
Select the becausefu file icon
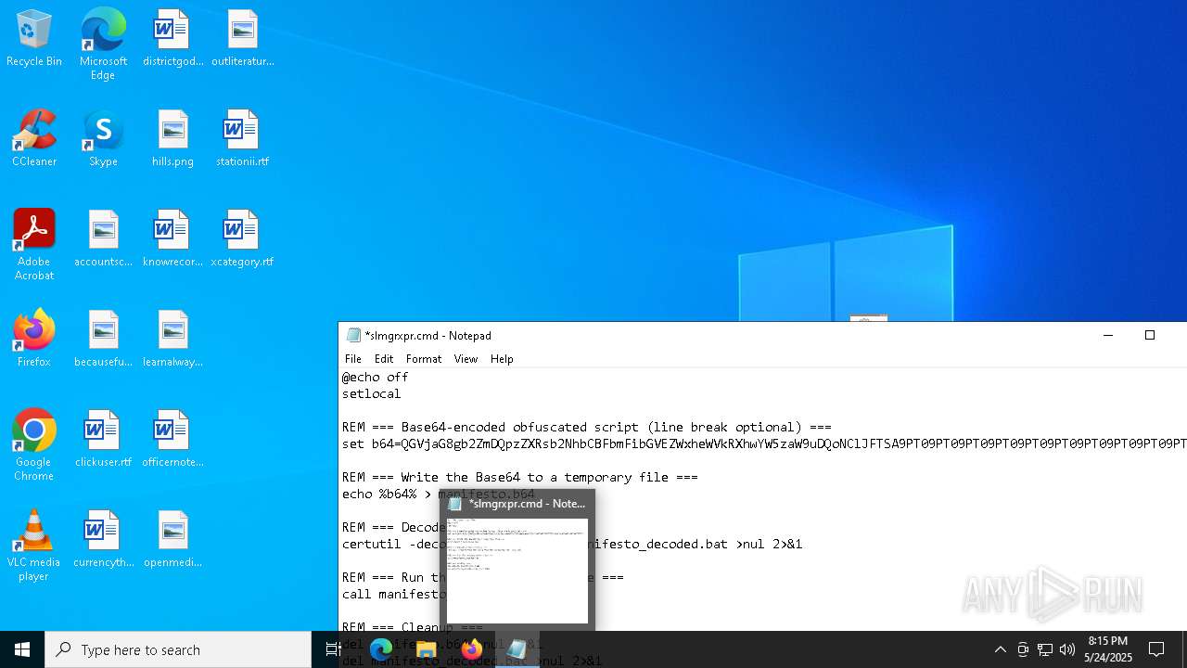[103, 339]
